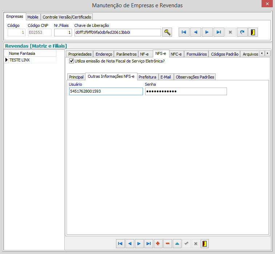Click the Código CNP field

(x=40, y=32)
